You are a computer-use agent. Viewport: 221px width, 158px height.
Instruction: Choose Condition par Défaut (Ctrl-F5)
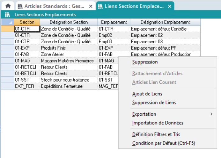(x=163, y=143)
